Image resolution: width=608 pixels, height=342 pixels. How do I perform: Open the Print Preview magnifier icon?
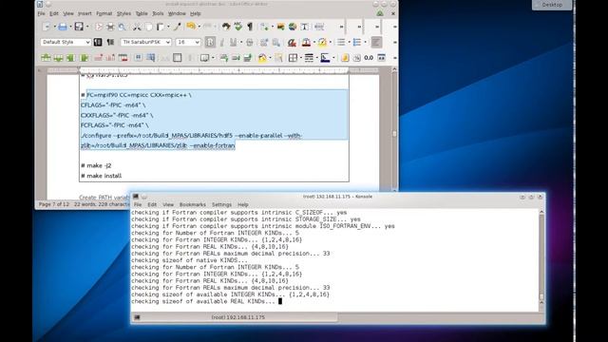tap(122, 27)
